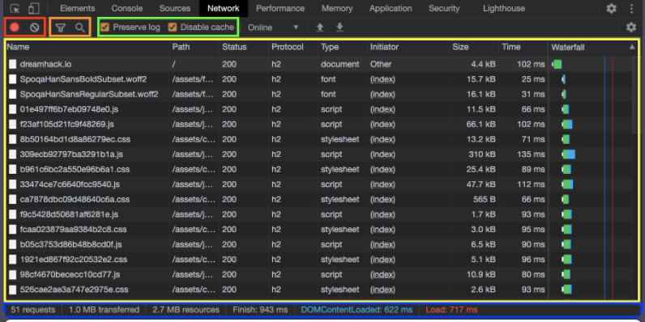This screenshot has height=322, width=645.
Task: Switch to the Memory tab
Action: 337,8
